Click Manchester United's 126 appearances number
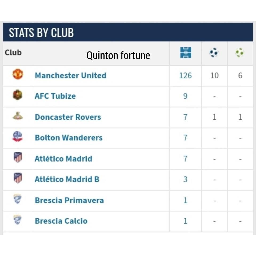256x256 pixels. pyautogui.click(x=186, y=75)
